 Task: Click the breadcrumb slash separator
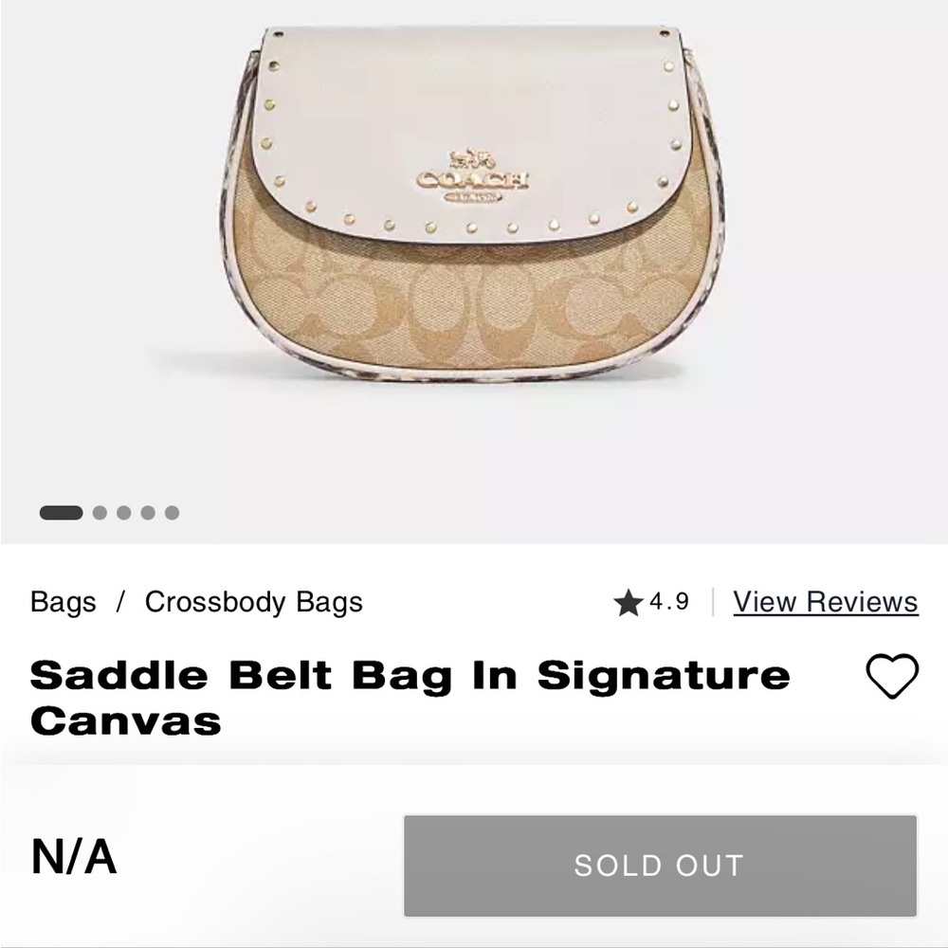120,602
